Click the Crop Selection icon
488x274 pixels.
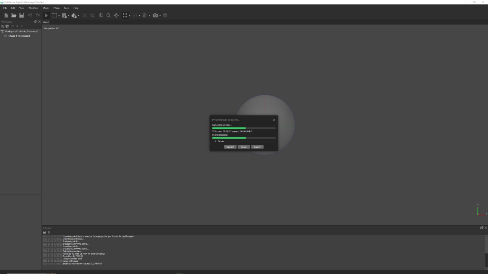(x=92, y=15)
